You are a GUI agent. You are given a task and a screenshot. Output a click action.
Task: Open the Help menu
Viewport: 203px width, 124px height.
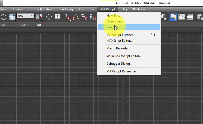point(125,9)
